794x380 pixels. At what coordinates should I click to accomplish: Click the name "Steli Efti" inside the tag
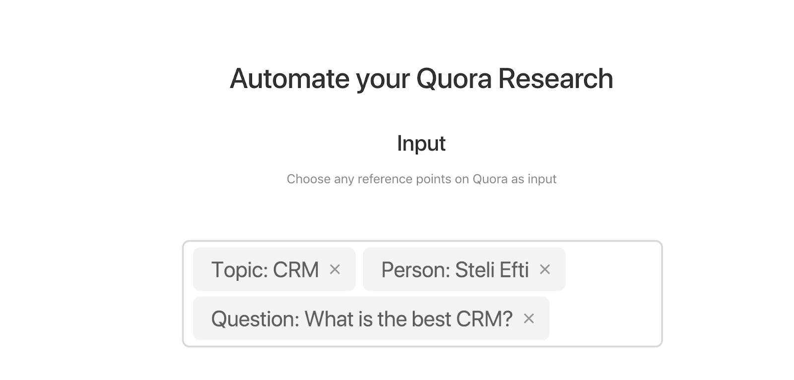(492, 270)
